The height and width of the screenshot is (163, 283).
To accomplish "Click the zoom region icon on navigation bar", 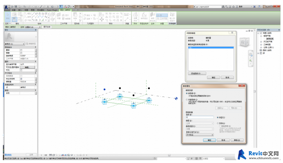I will (x=251, y=61).
